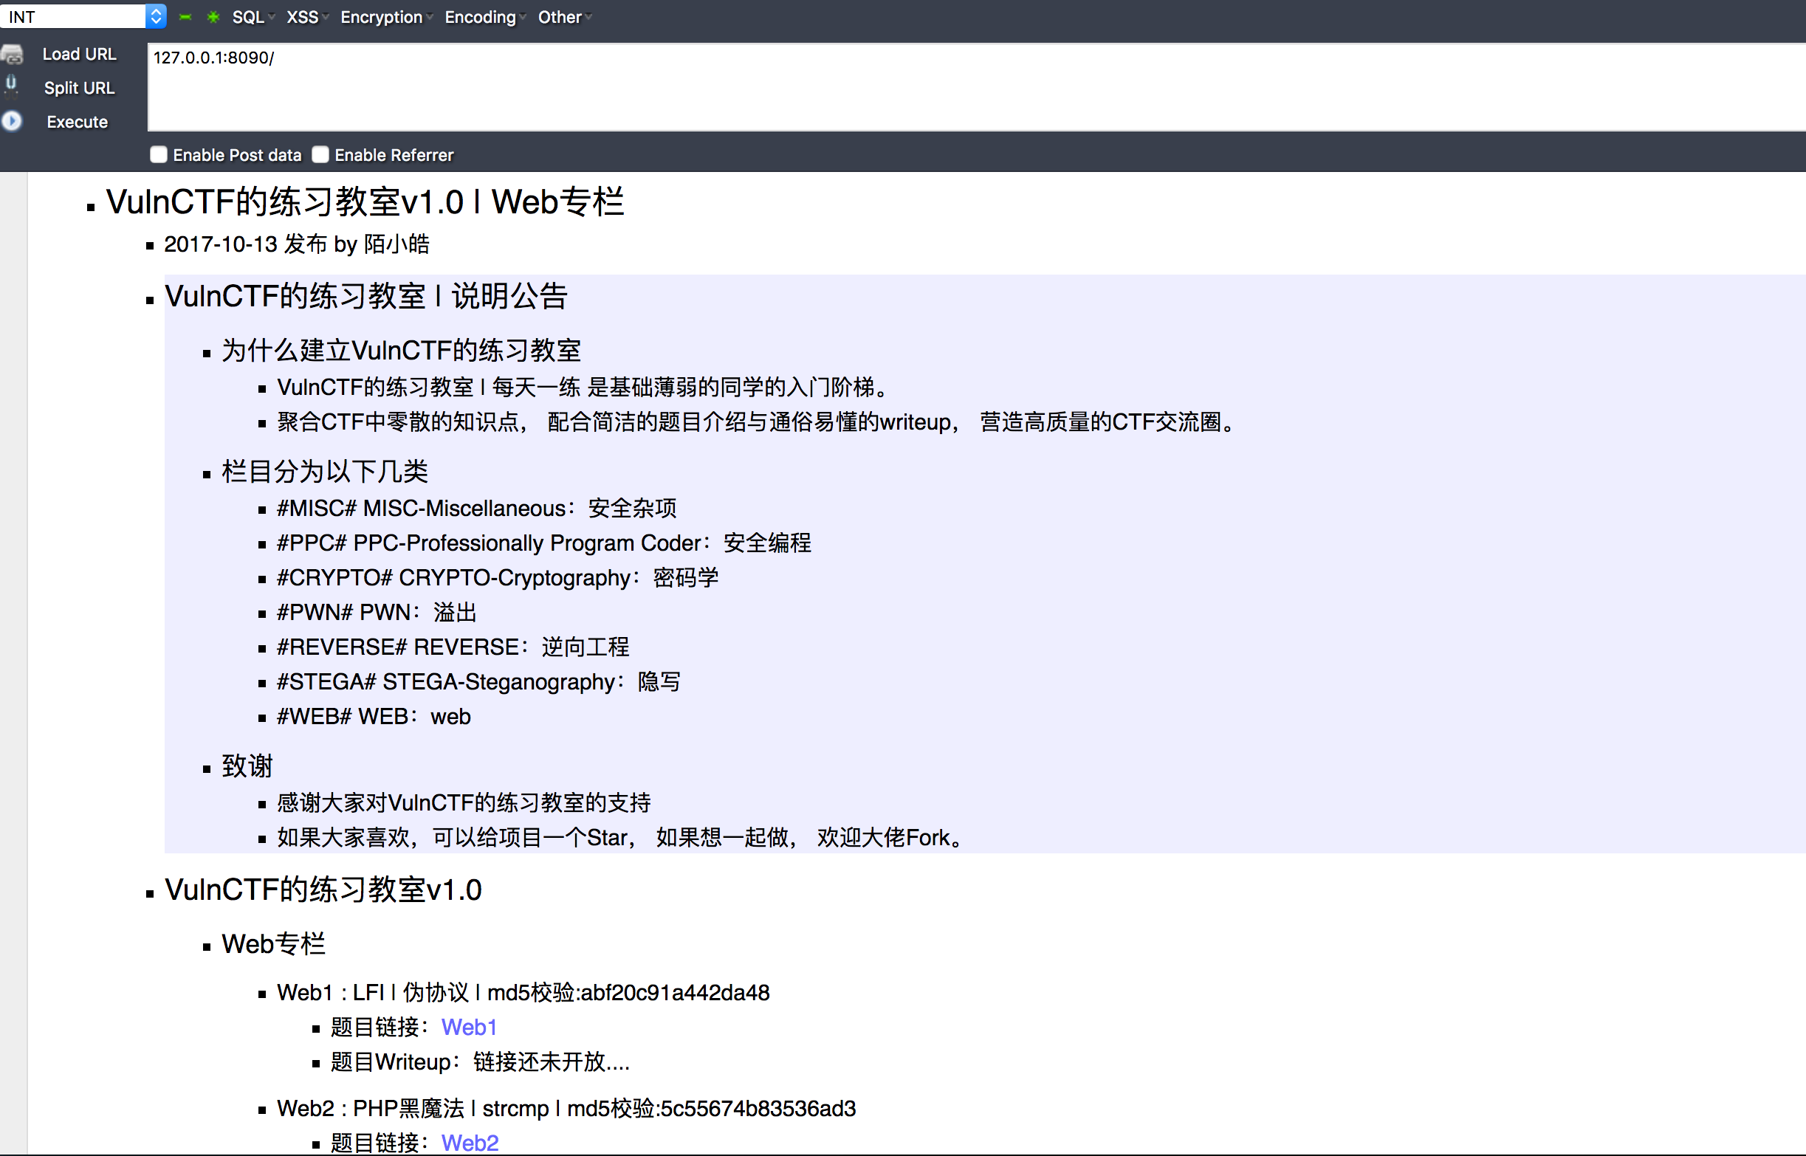This screenshot has width=1806, height=1156.
Task: Open the Web2 challenge link
Action: pyautogui.click(x=470, y=1143)
